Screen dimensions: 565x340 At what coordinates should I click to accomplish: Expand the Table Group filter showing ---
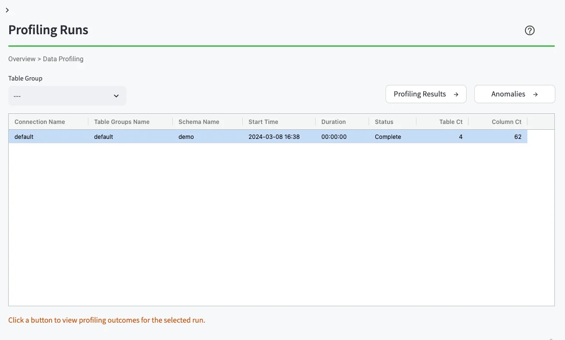click(67, 95)
